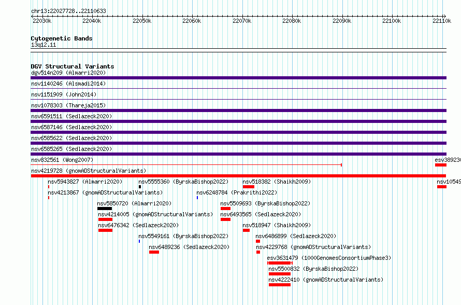
Task: Open nsv1078303 (Thareja2015) variant entry
Action: tap(68, 105)
